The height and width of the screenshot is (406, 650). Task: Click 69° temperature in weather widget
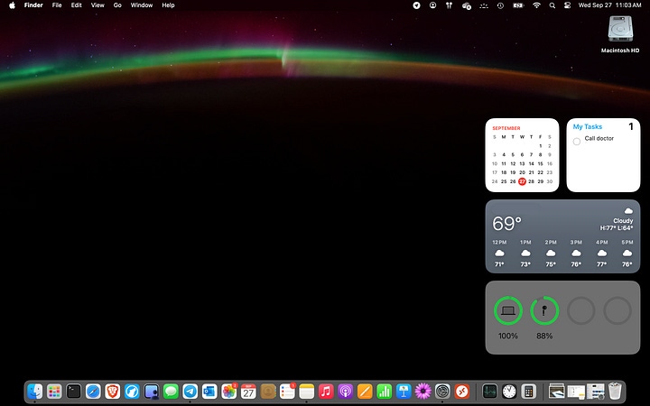[506, 224]
